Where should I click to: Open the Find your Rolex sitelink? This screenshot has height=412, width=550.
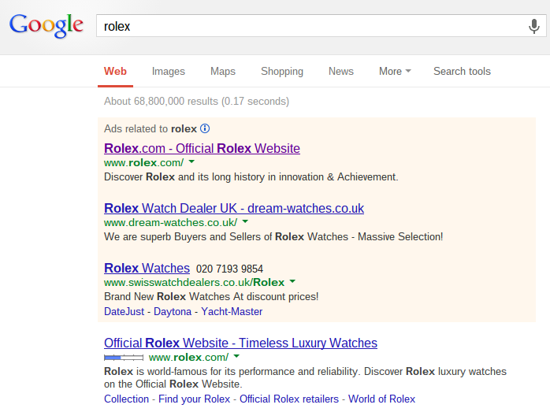click(x=194, y=399)
